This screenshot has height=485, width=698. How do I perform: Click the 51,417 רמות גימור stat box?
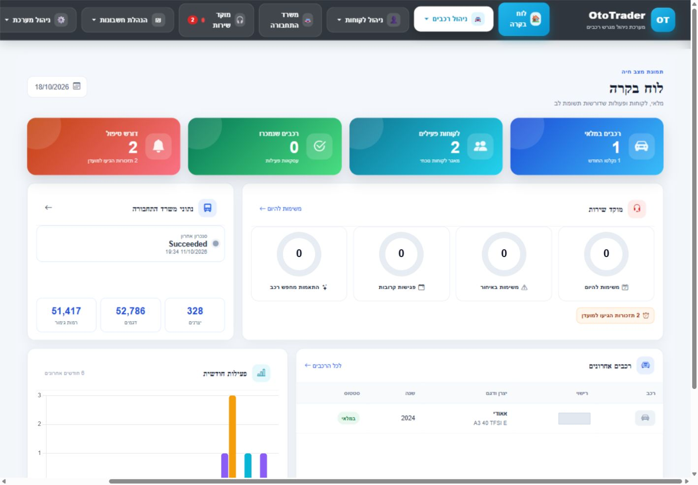[66, 315]
